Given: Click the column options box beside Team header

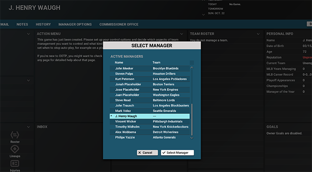Looking at the screenshot, I should tap(192, 63).
